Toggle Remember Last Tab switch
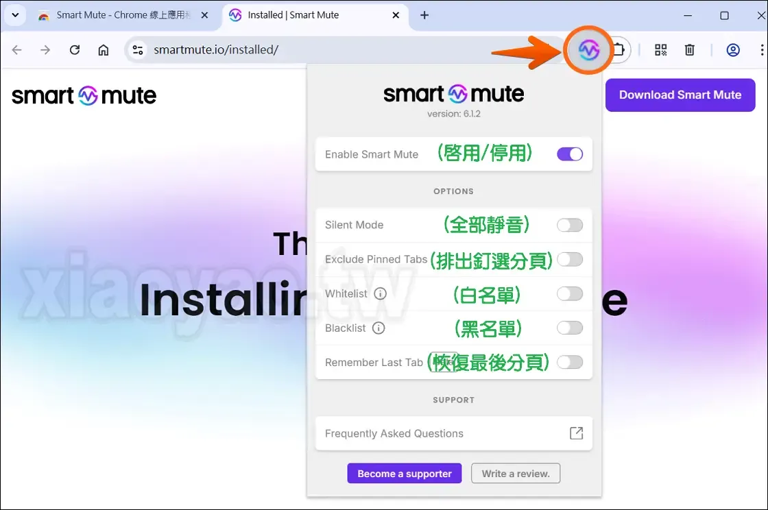The width and height of the screenshot is (768, 510). pyautogui.click(x=570, y=362)
